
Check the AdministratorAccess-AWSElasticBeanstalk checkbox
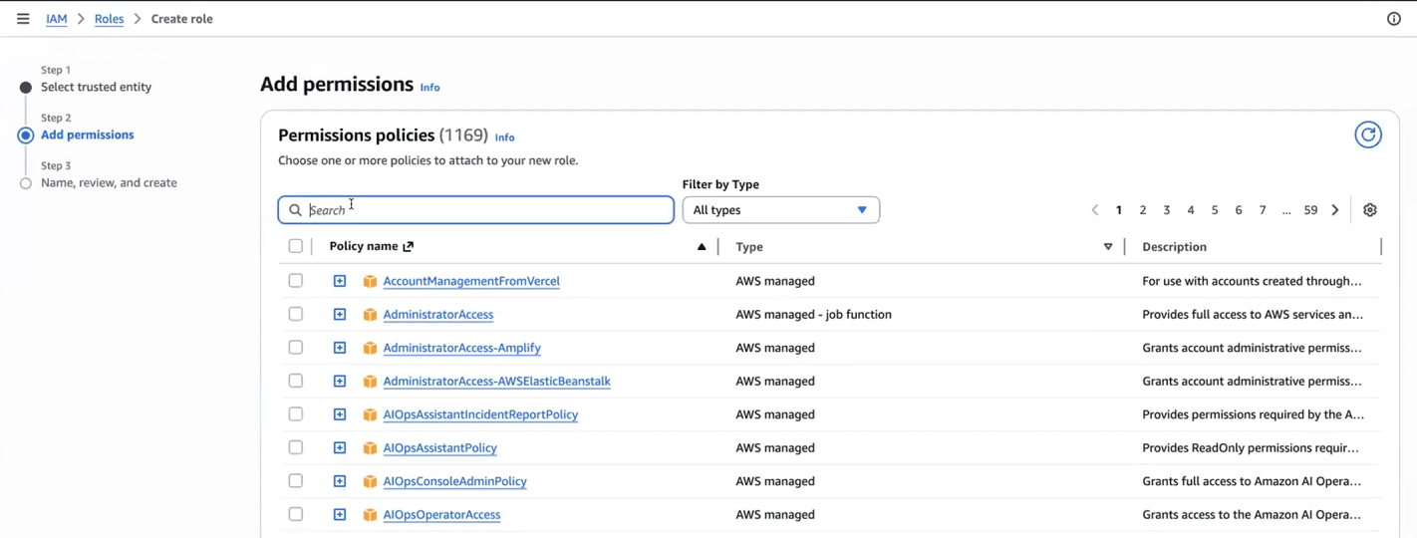[296, 381]
